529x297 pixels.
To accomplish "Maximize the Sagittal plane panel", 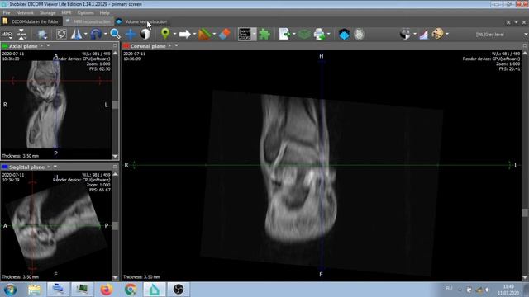I will (115, 167).
